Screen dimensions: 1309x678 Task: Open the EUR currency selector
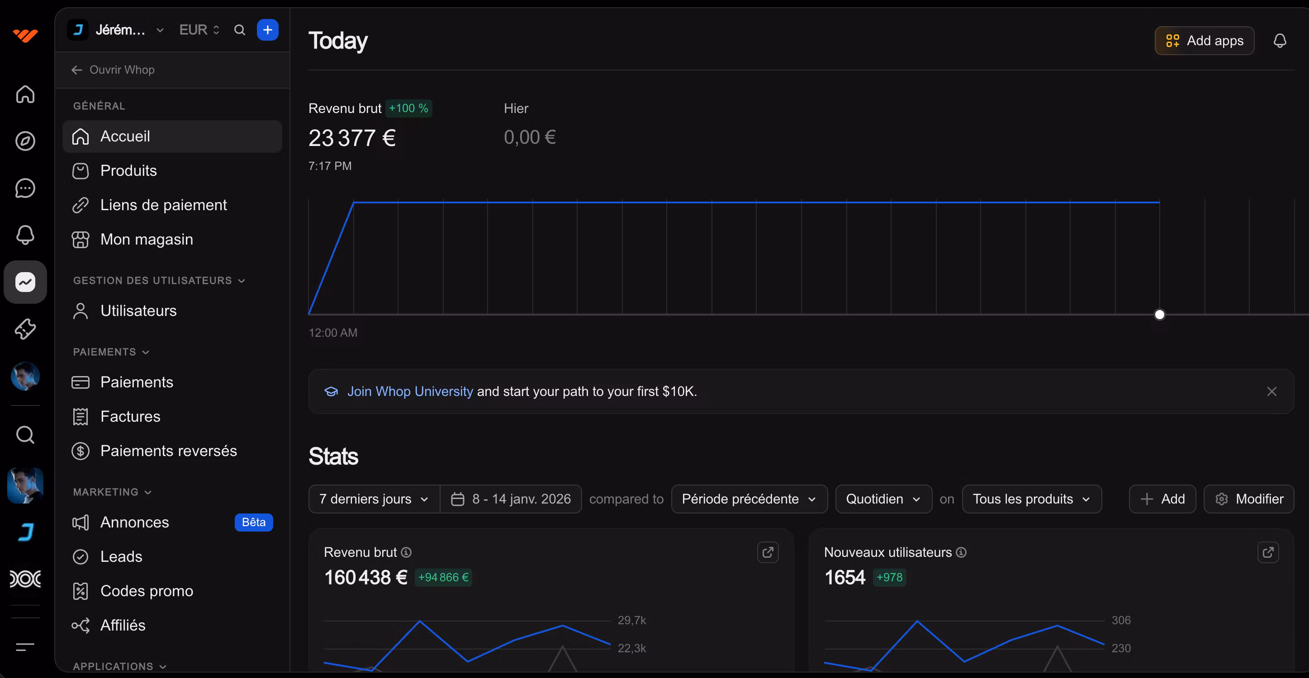[199, 30]
